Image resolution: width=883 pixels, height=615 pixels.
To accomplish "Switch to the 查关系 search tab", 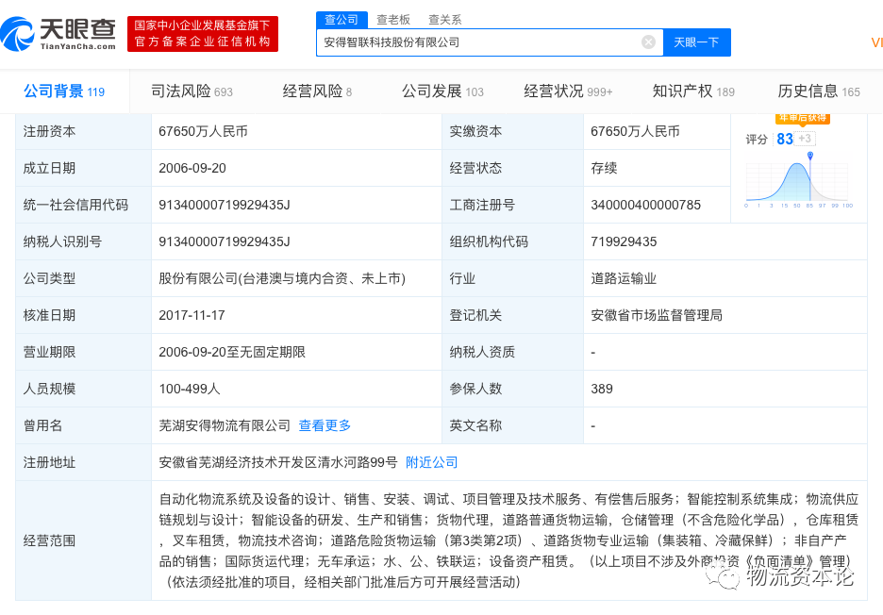I will coord(445,20).
